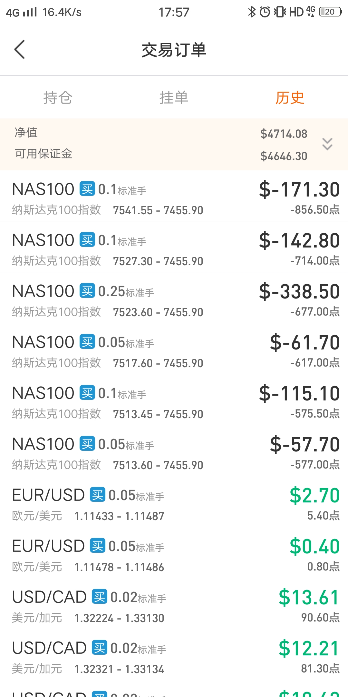This screenshot has height=697, width=348.
Task: Expand the net value details chevron
Action: tap(327, 144)
